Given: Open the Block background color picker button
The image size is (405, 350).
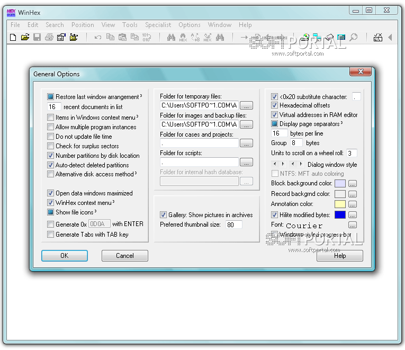Looking at the screenshot, I should pos(352,184).
